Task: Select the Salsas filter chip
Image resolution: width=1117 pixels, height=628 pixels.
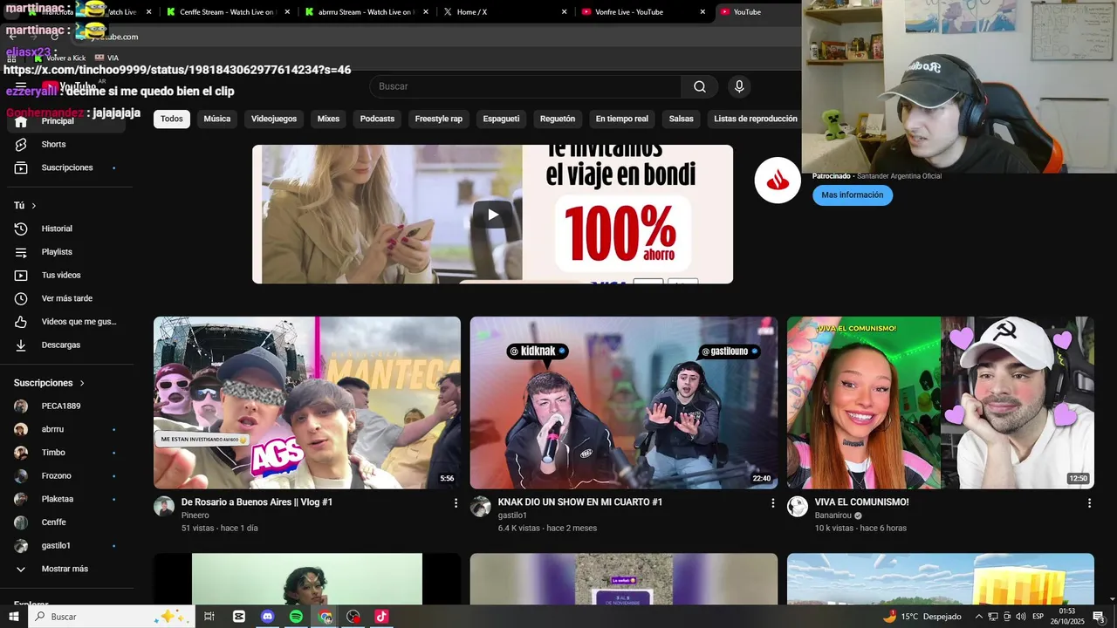Action: 682,119
